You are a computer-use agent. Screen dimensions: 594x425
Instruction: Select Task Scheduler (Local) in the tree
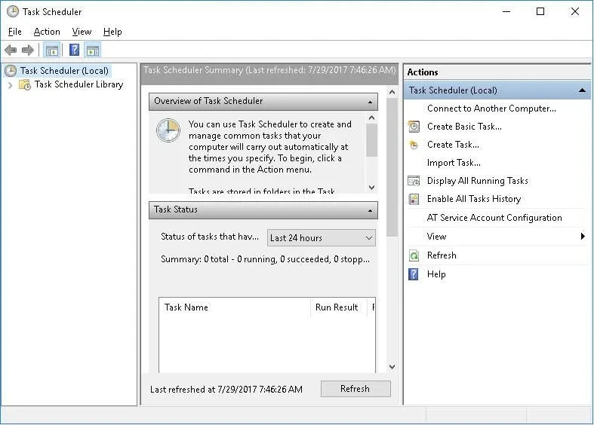(64, 71)
